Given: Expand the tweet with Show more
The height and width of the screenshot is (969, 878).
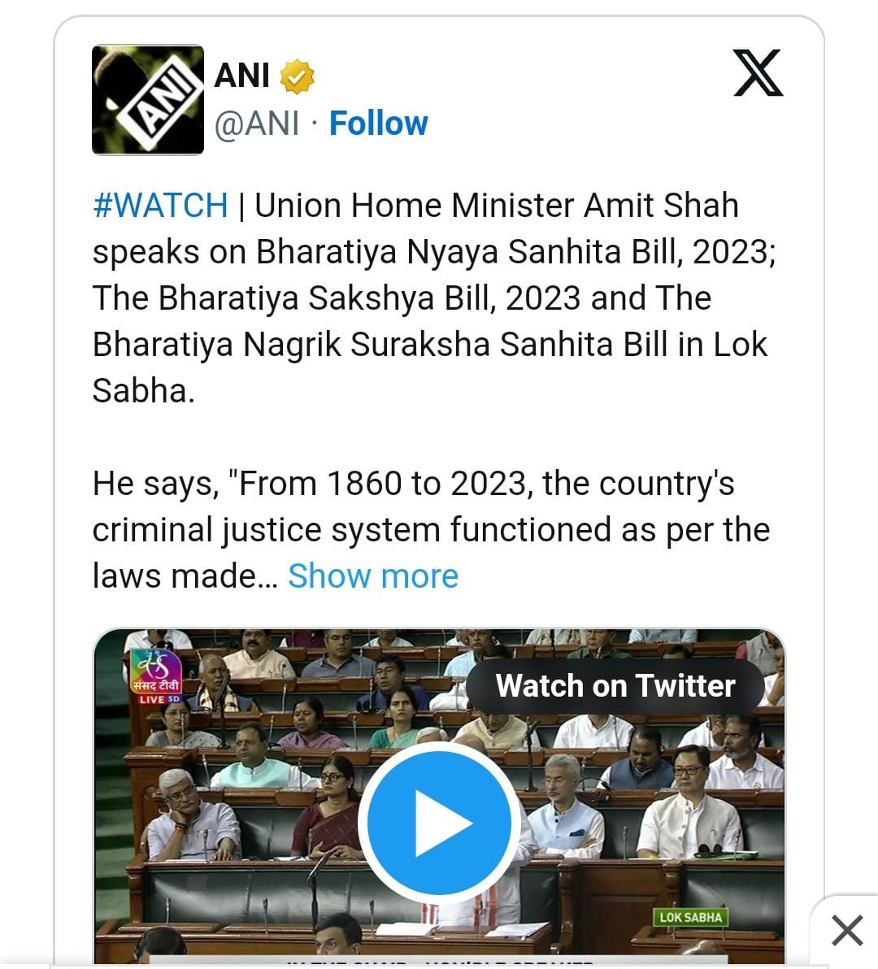Looking at the screenshot, I should pyautogui.click(x=373, y=576).
